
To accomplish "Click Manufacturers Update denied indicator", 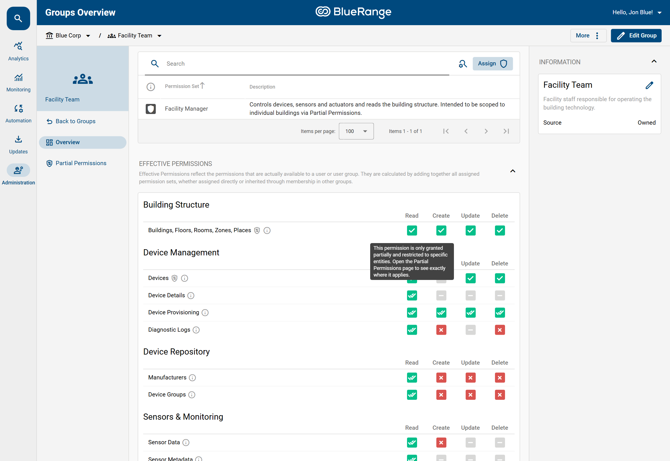I will [470, 378].
